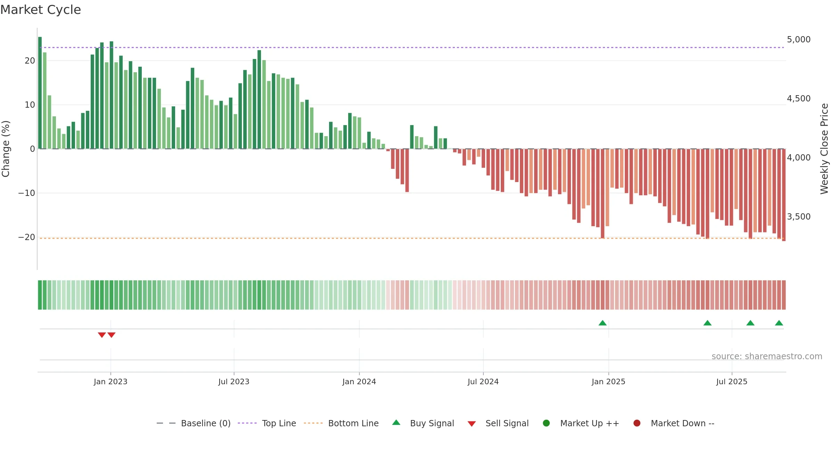Click the gray dashed Baseline legend swatch
The height and width of the screenshot is (469, 834).
point(166,423)
